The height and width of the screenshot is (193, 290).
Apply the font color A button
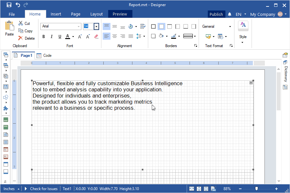[68, 36]
